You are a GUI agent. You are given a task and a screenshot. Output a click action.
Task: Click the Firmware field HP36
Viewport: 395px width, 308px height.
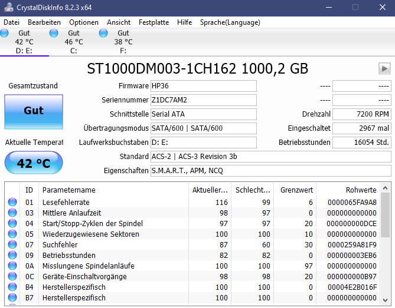pyautogui.click(x=204, y=86)
